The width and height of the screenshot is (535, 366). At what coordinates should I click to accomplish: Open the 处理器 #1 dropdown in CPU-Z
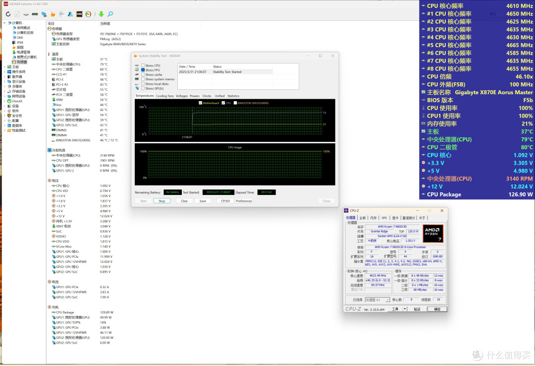(377, 300)
